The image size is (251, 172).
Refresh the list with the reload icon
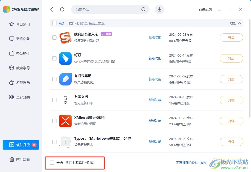click(x=62, y=9)
